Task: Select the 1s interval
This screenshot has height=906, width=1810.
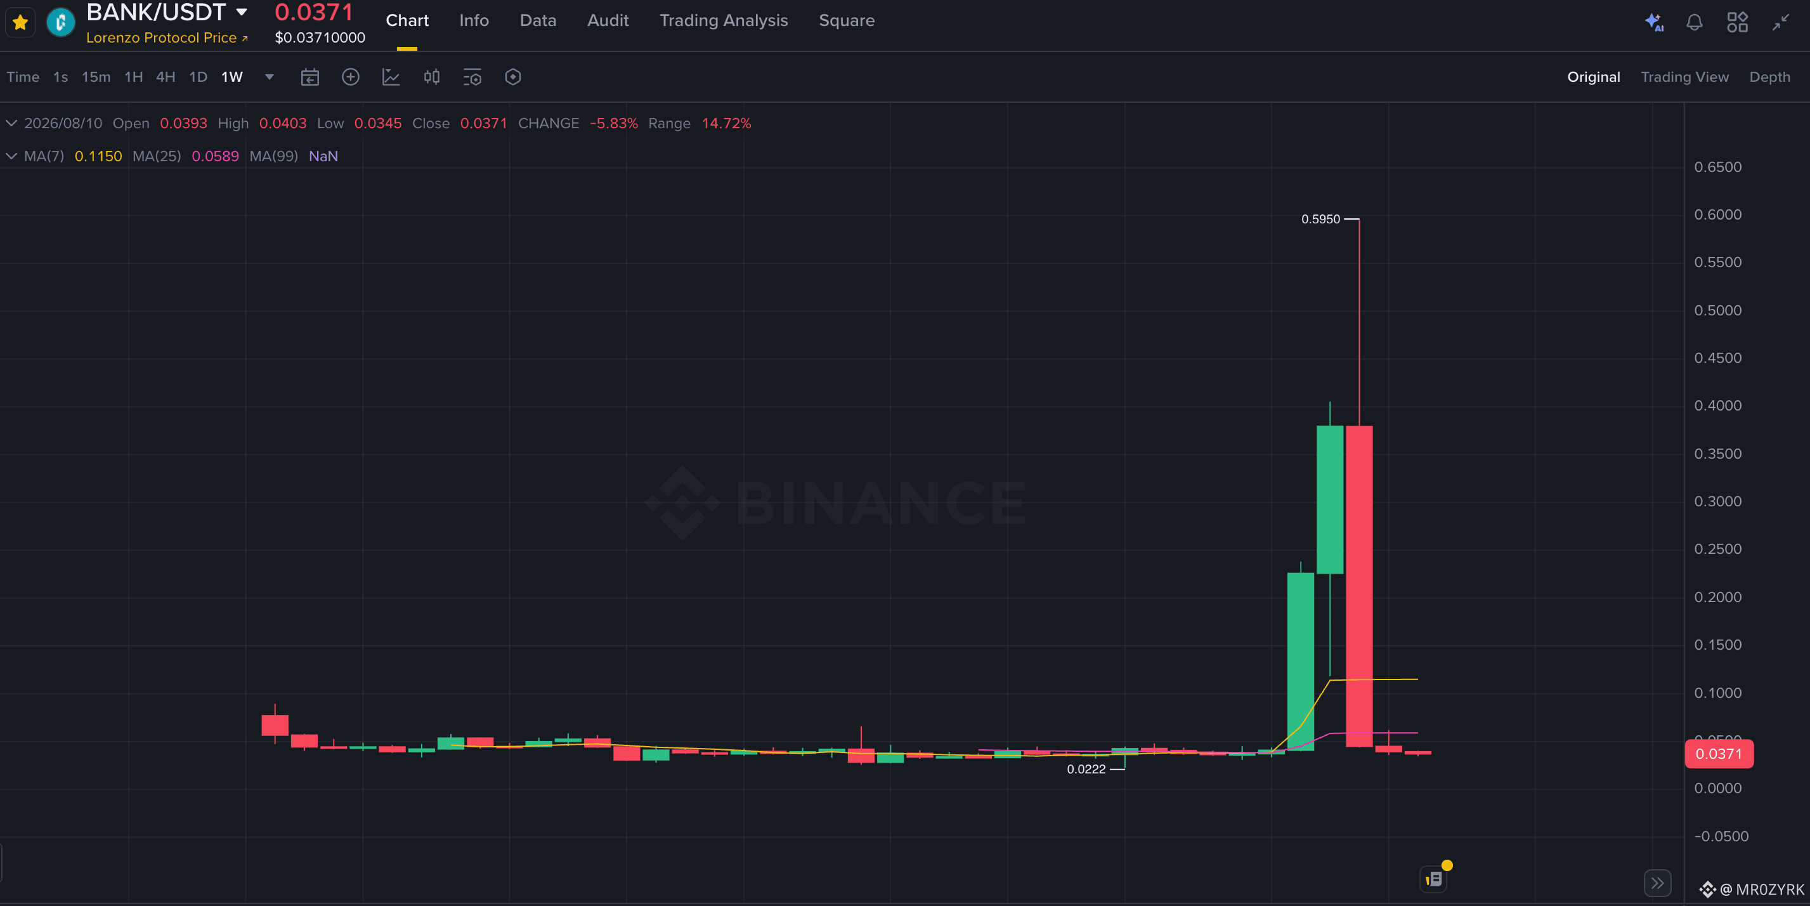Action: pos(60,77)
